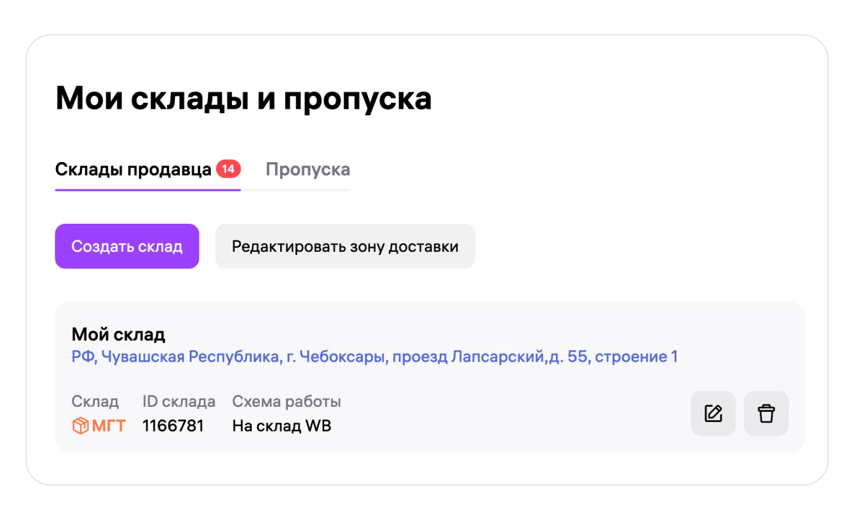Click the purple underline of the active tab
The width and height of the screenshot is (854, 520).
147,189
